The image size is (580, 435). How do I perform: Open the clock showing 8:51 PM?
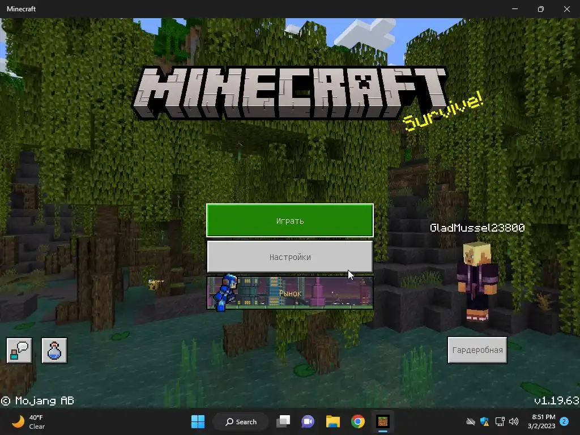point(541,421)
